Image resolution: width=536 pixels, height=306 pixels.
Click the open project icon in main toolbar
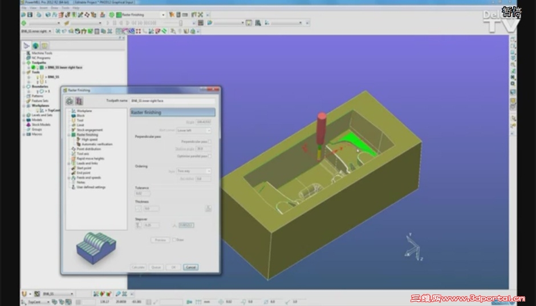(x=23, y=15)
